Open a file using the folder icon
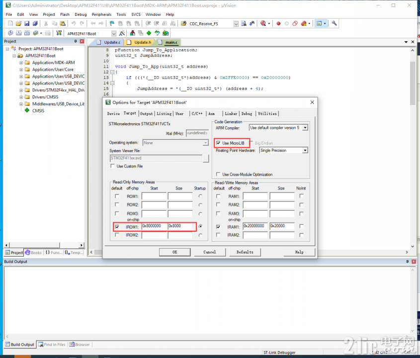Image resolution: width=420 pixels, height=358 pixels. [x=18, y=23]
